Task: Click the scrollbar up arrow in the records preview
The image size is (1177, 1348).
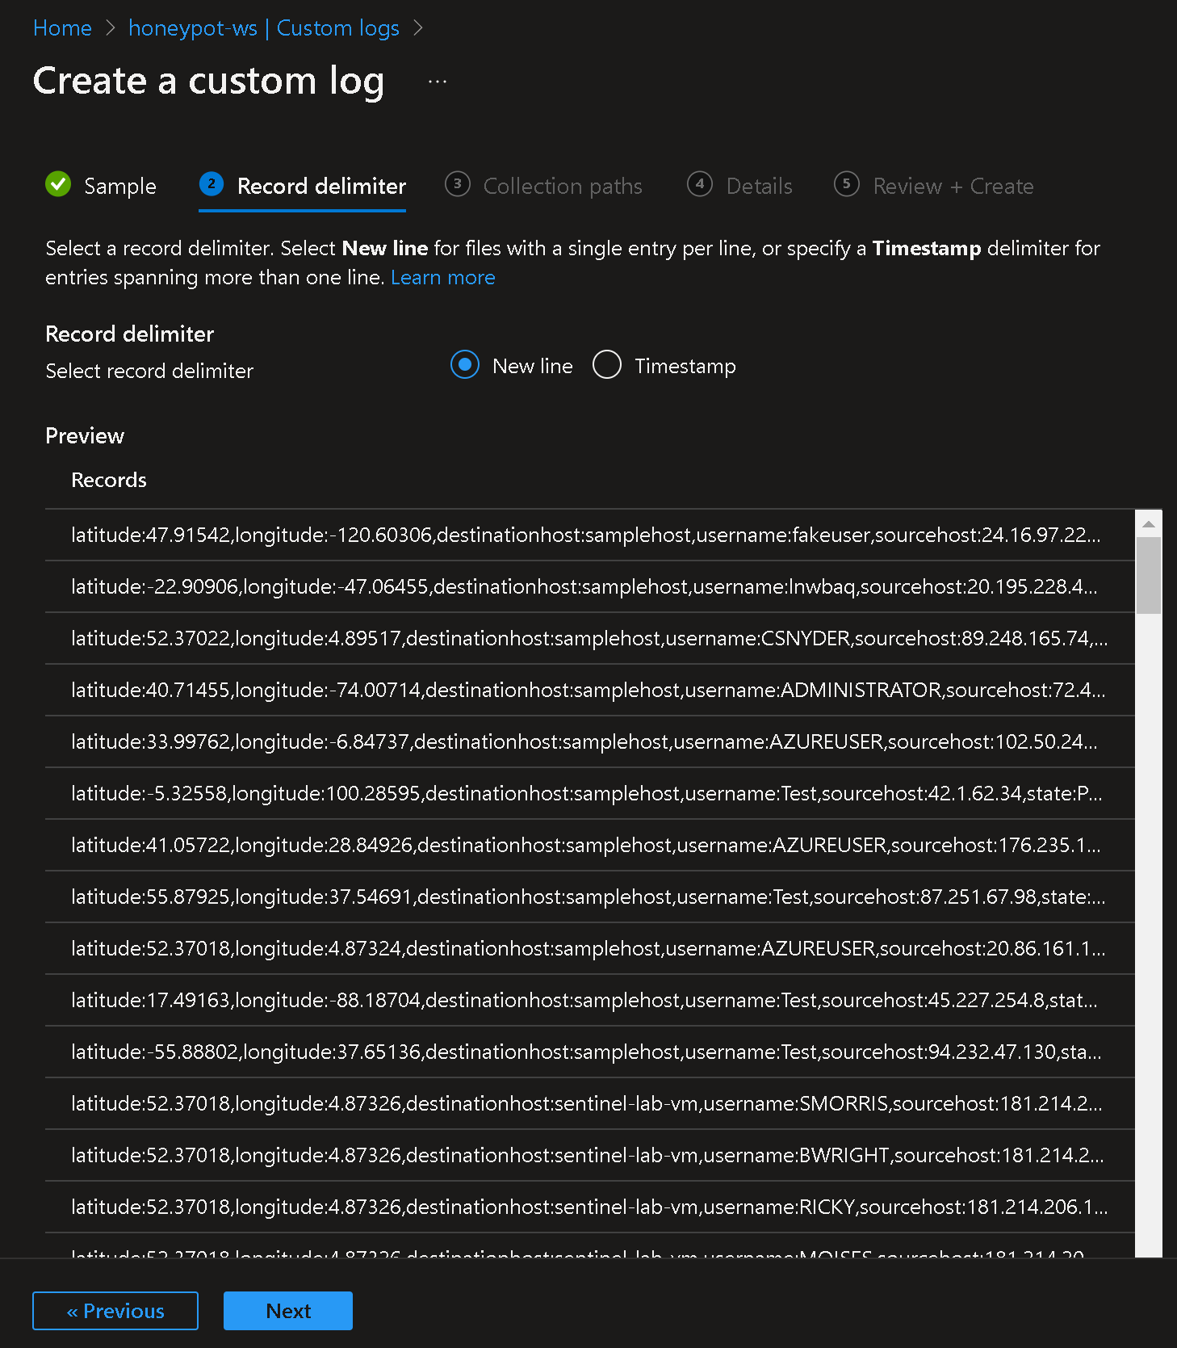Action: coord(1147,523)
